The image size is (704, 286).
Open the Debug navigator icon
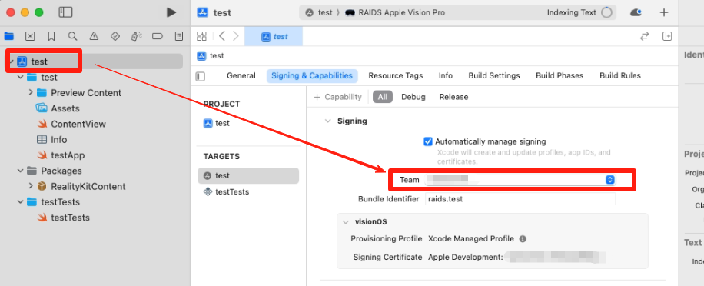(137, 36)
